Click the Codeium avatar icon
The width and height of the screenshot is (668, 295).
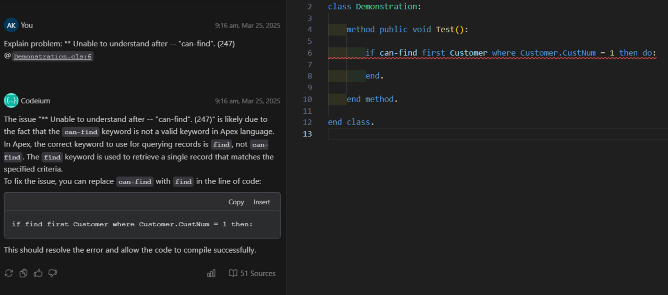tap(11, 101)
